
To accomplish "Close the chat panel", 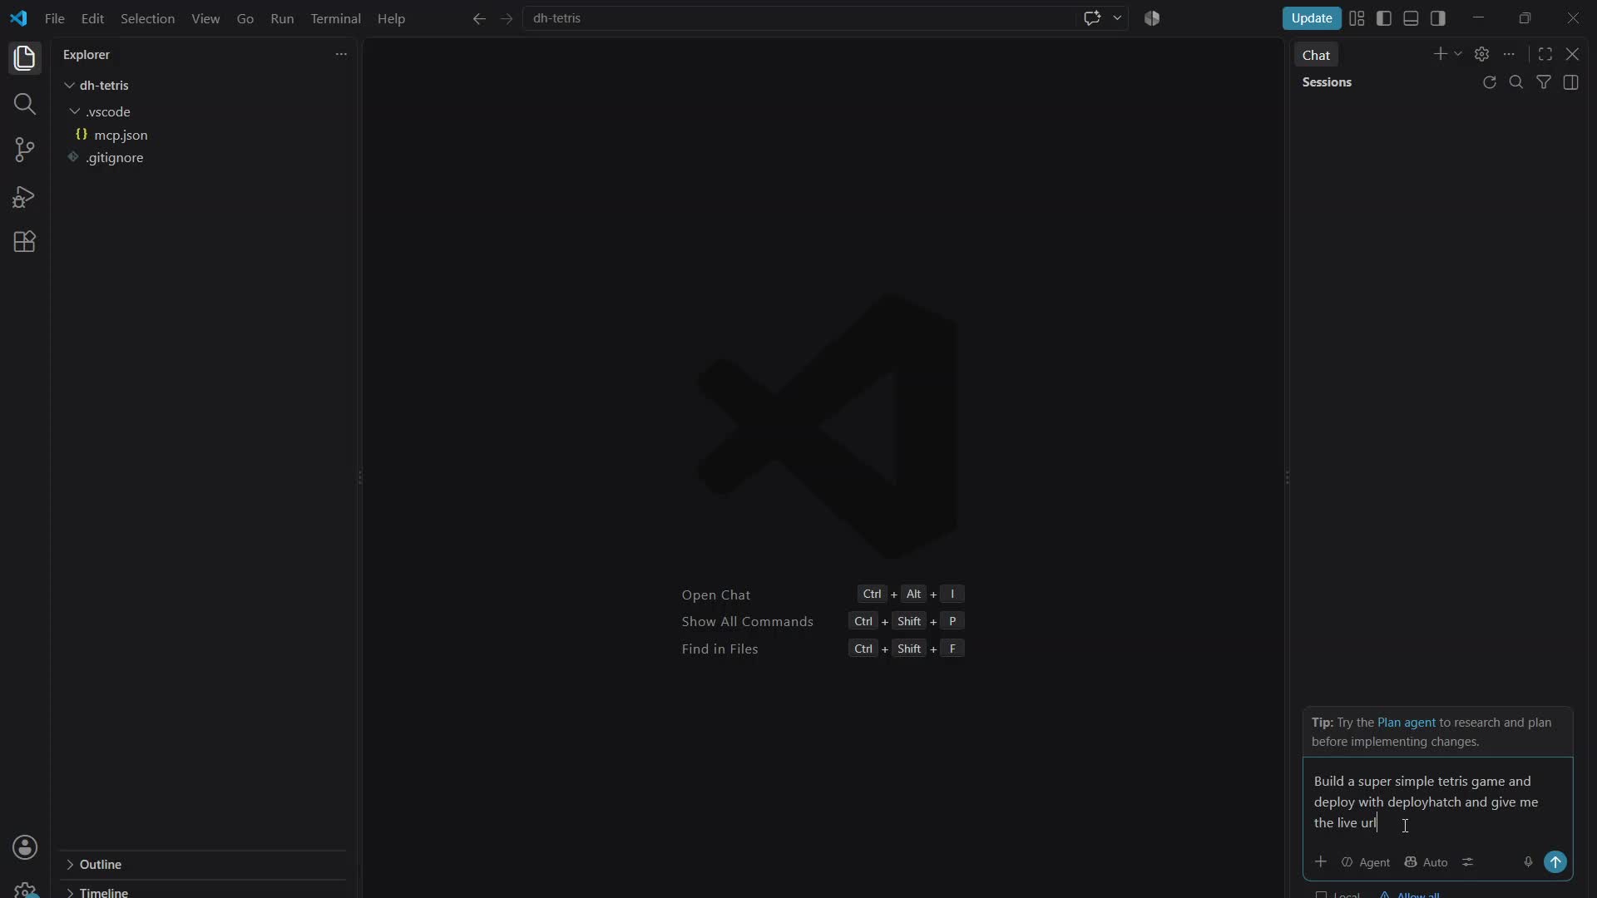I will [x=1572, y=54].
